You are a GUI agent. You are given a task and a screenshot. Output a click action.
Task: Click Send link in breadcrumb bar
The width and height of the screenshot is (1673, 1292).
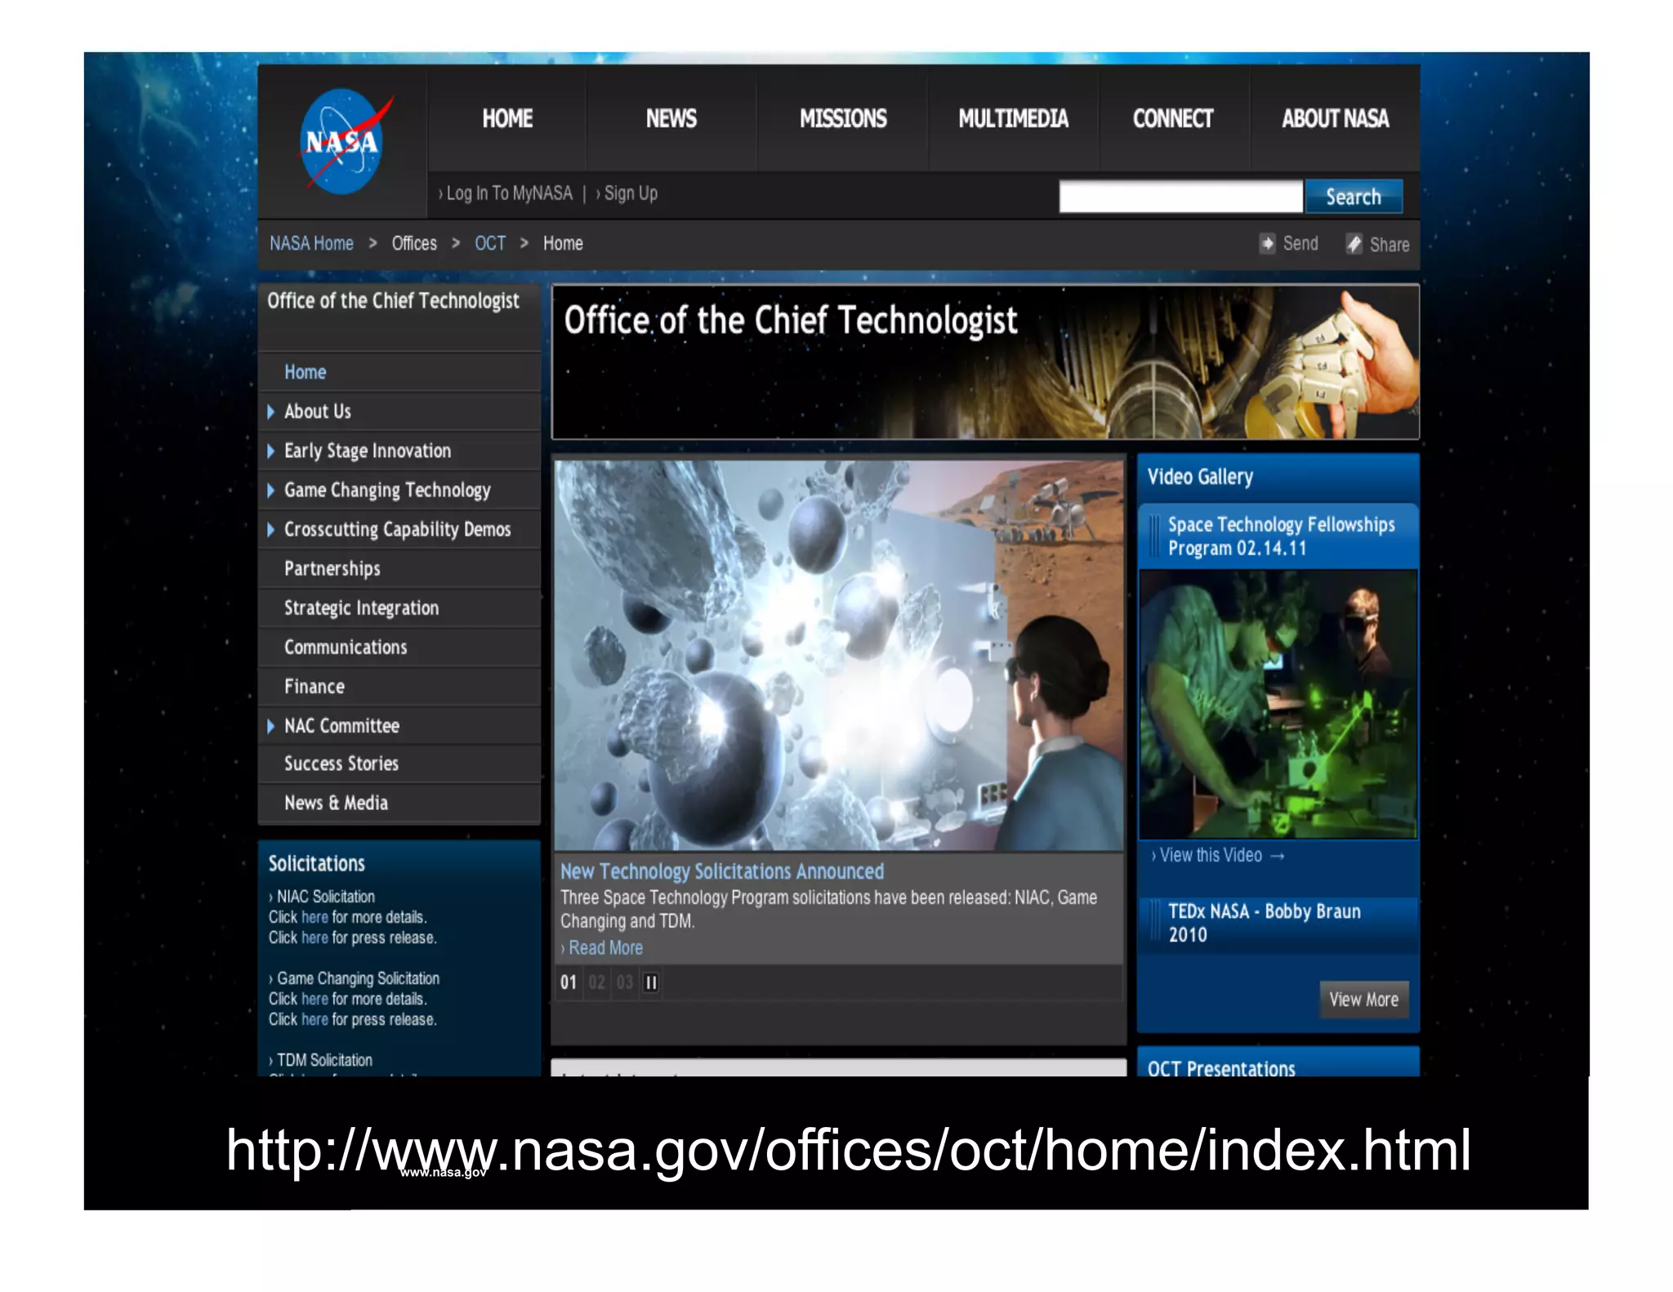point(1300,243)
